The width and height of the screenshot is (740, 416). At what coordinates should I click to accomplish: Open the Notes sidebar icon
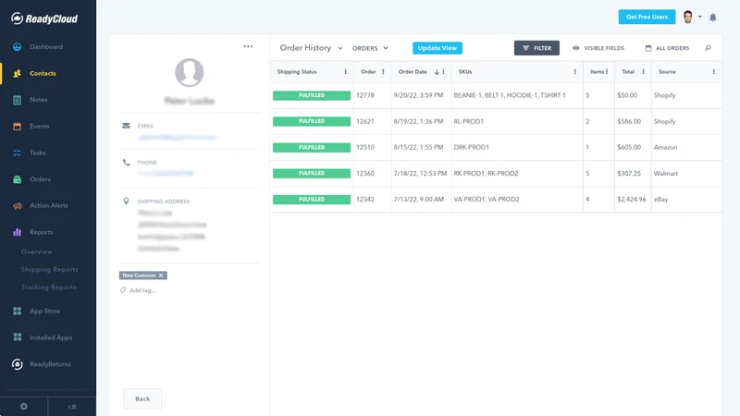tap(17, 100)
